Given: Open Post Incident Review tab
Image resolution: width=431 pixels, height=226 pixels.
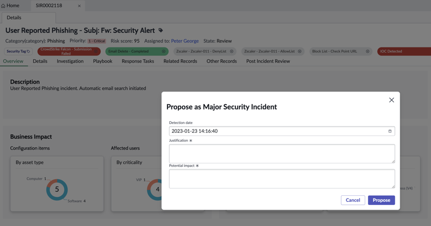Looking at the screenshot, I should click(x=268, y=61).
